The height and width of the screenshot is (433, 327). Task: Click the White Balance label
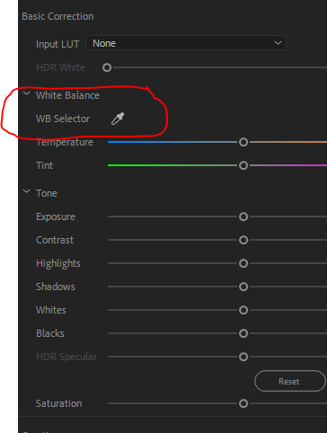pyautogui.click(x=67, y=95)
